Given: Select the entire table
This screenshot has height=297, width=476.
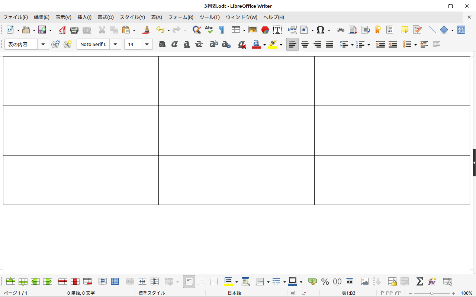Looking at the screenshot, I should 115,281.
